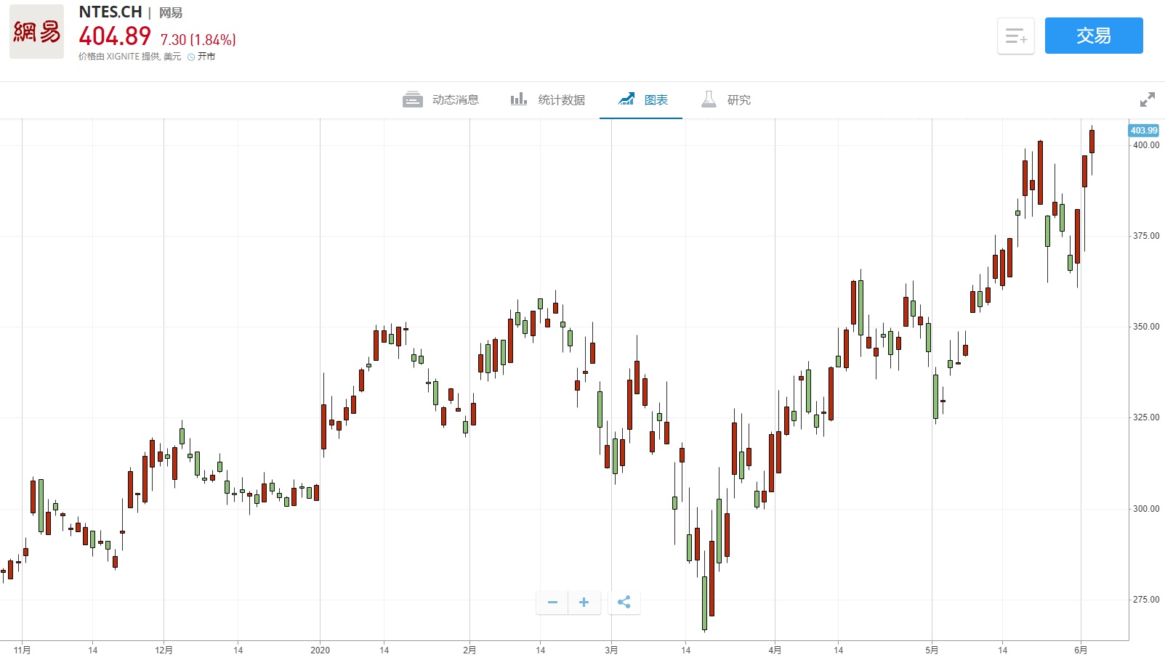This screenshot has width=1165, height=657.
Task: Click the 403.99 current price label
Action: 1143,131
